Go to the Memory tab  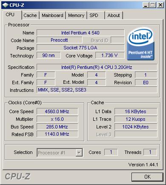76,15
